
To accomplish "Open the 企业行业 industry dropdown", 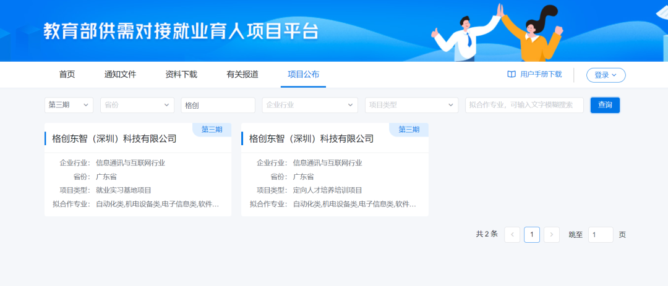I will pyautogui.click(x=310, y=105).
